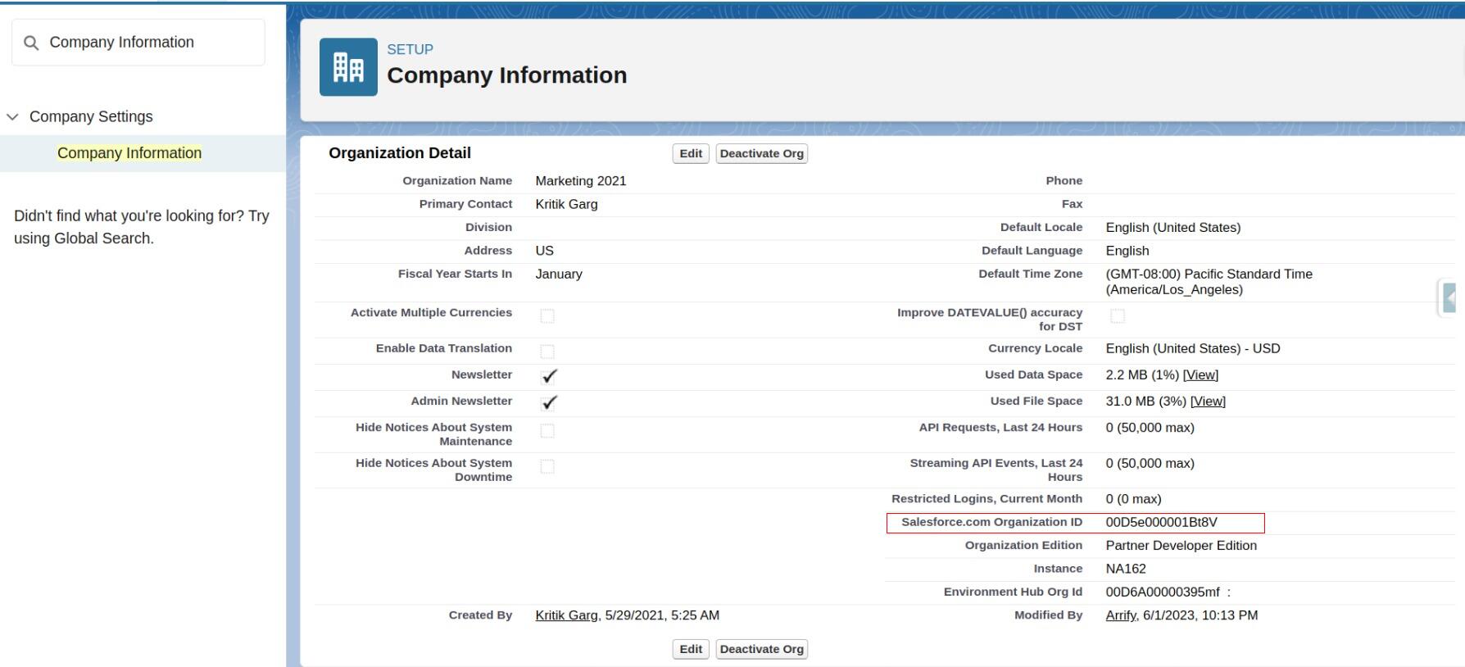Click API Requests value 0 (50,000 max)

(1150, 428)
